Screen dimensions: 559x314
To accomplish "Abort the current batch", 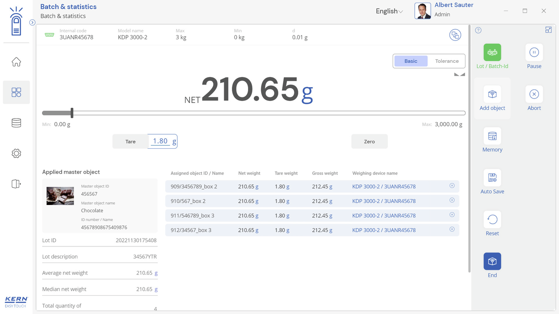I will point(534,94).
